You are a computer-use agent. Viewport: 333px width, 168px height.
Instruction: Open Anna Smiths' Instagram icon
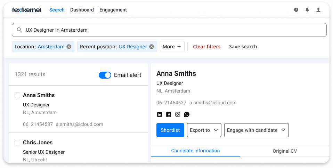click(x=178, y=114)
